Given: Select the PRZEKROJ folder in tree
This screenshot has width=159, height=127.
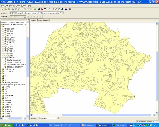Looking at the screenshot, I should (x=8, y=111).
